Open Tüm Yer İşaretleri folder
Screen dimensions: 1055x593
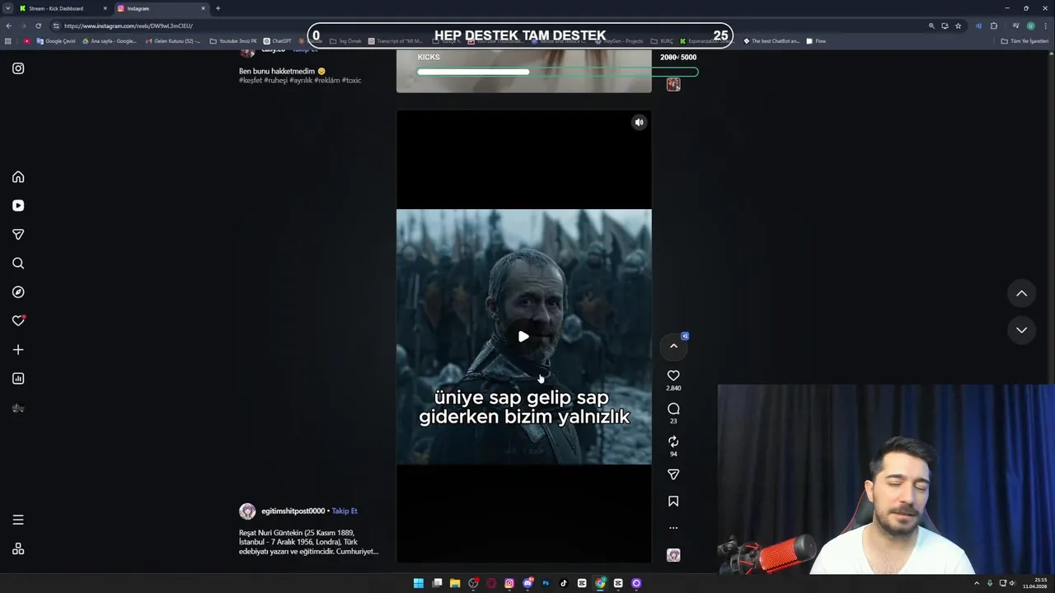coord(1025,41)
